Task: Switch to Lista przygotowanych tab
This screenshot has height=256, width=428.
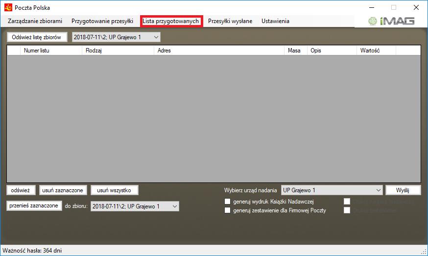Action: point(171,21)
